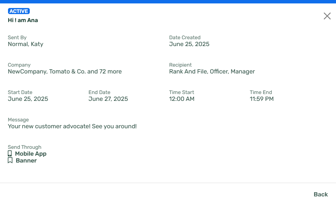Click the Recipient value Rank And File, Officer, Manager
This screenshot has height=204, width=336.
(x=212, y=72)
